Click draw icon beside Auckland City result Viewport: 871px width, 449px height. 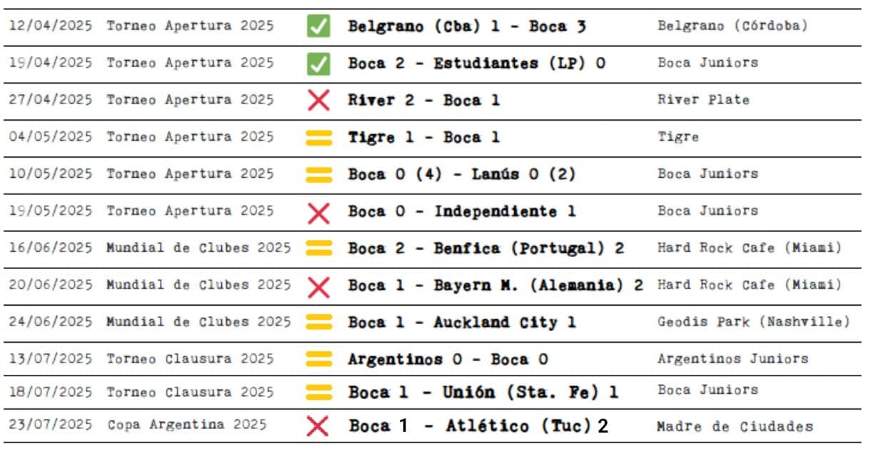tap(318, 323)
